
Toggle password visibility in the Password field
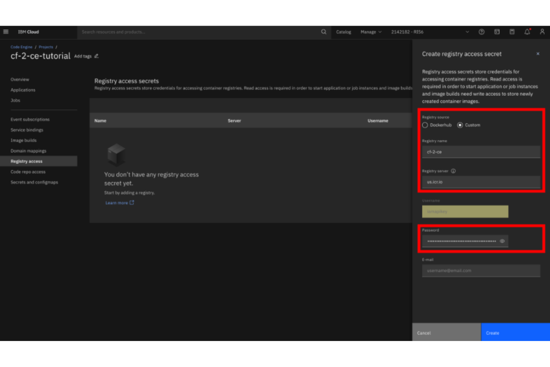coord(502,241)
